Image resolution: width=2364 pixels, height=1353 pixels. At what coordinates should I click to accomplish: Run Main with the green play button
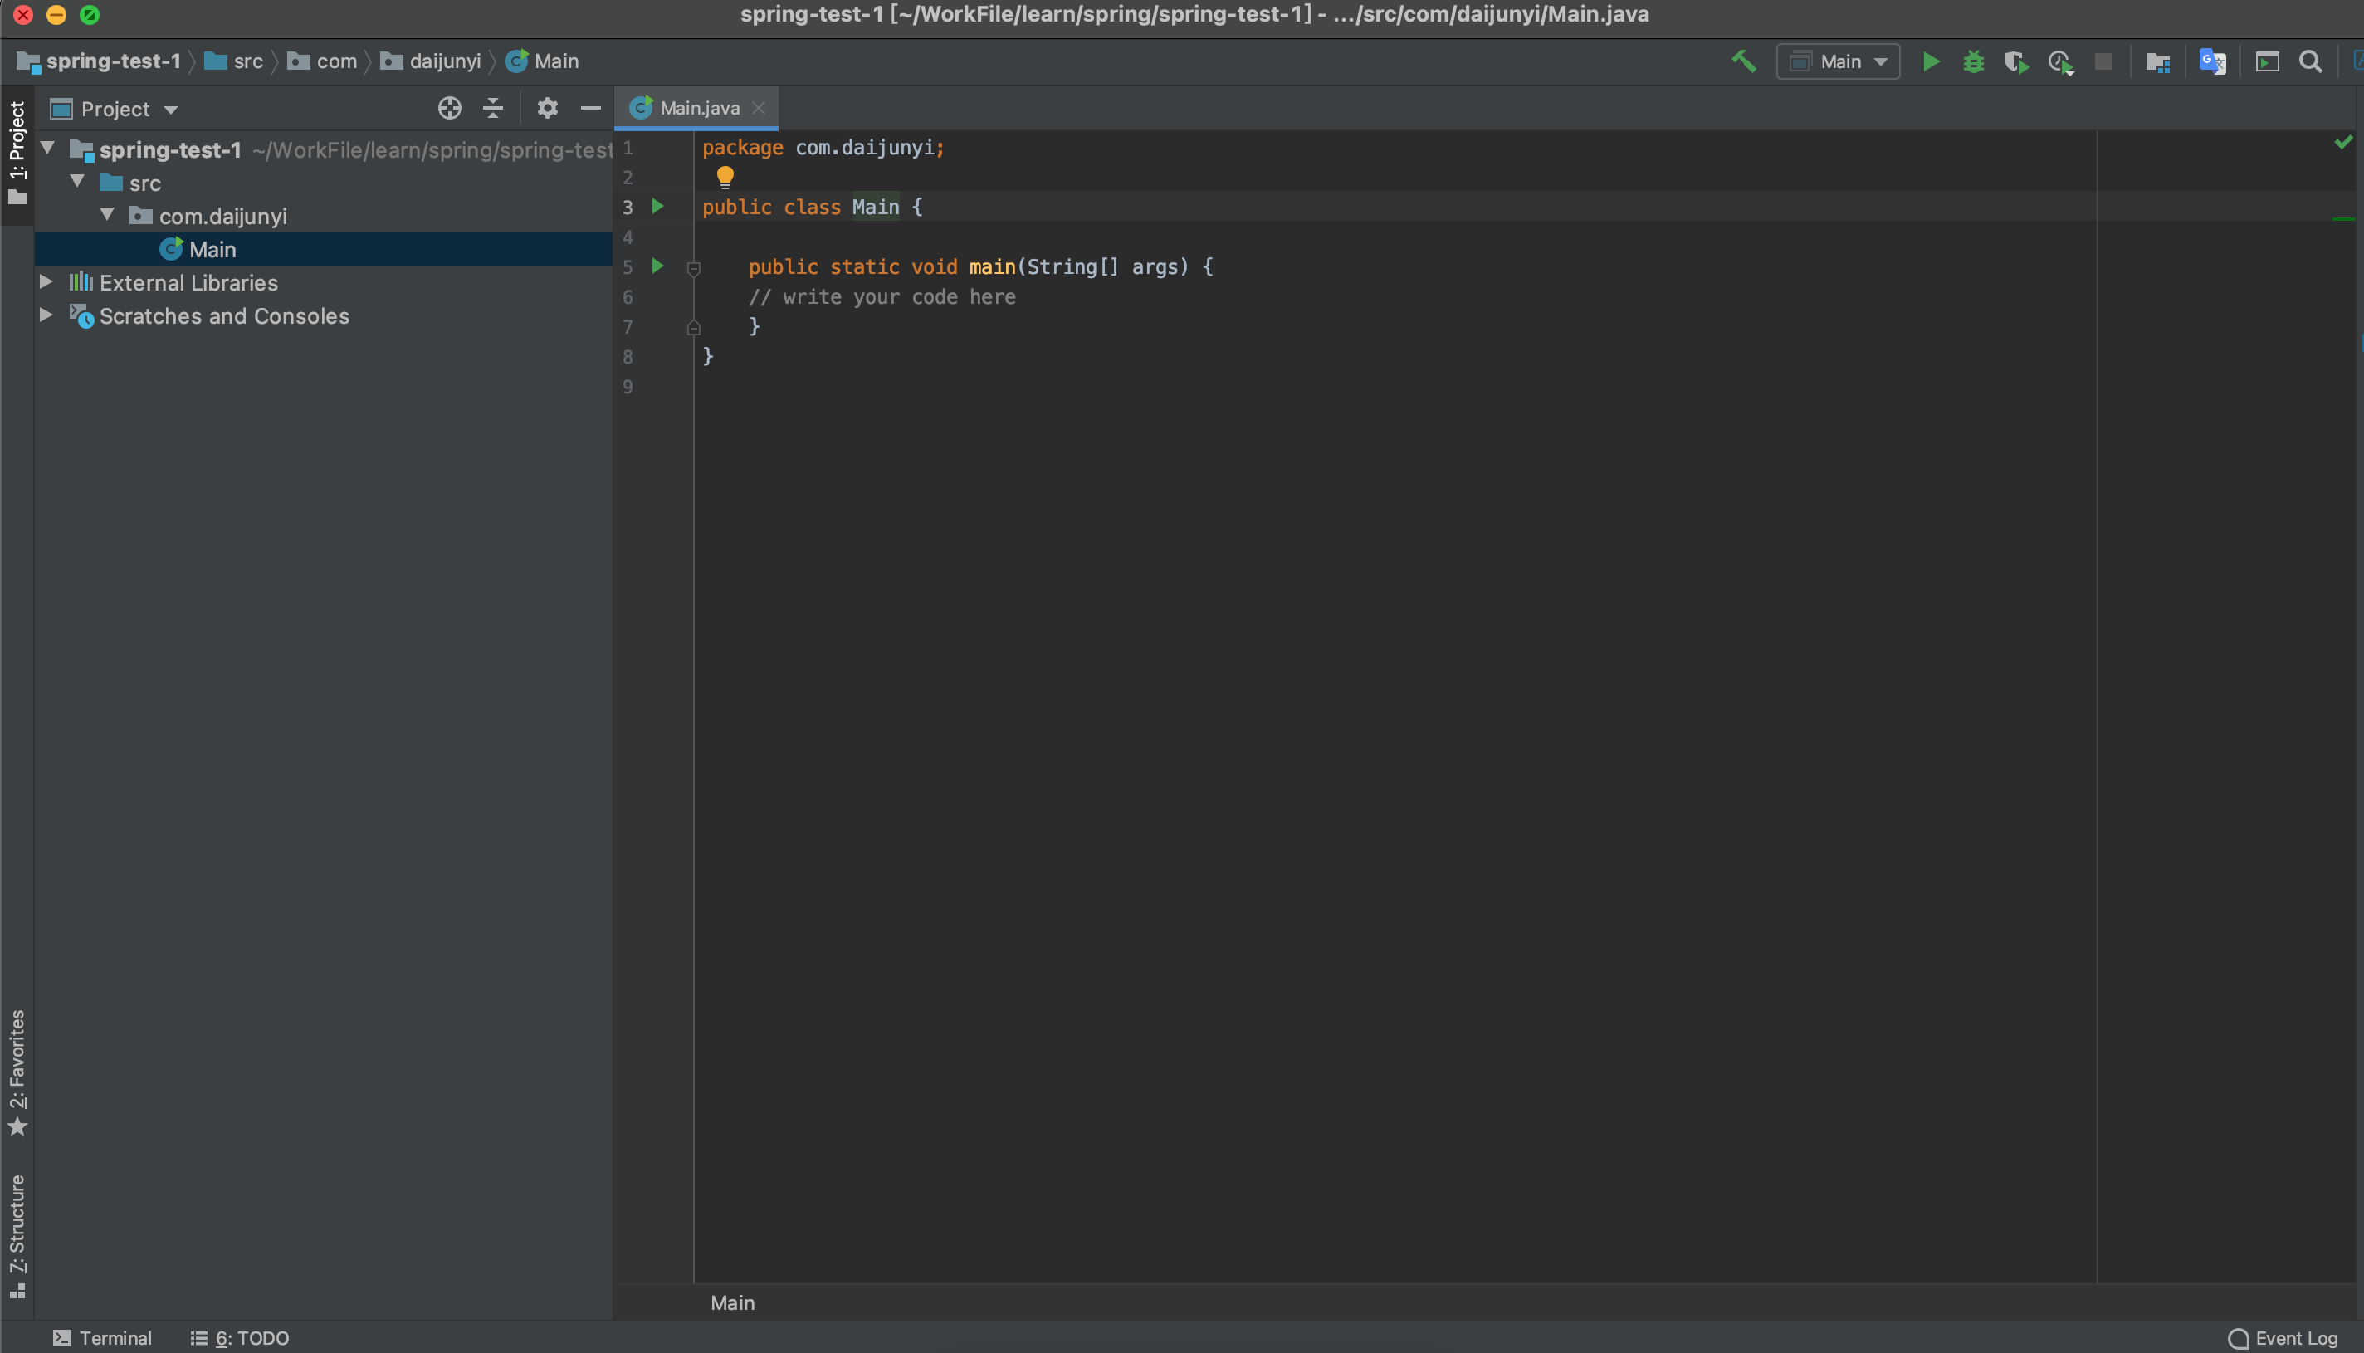tap(1930, 61)
